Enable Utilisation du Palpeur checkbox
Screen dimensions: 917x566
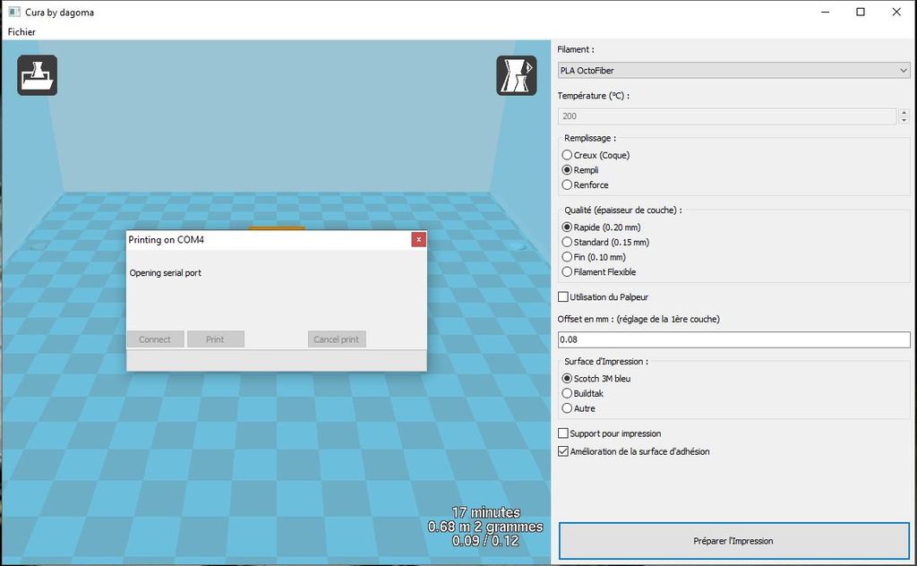click(563, 297)
